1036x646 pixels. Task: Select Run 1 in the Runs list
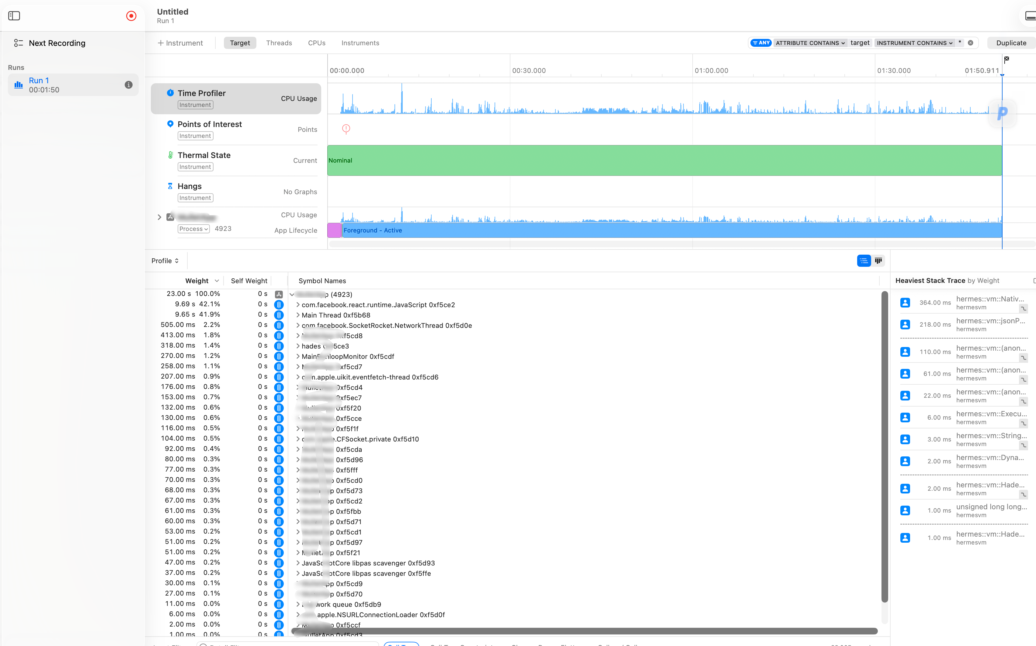(x=73, y=84)
